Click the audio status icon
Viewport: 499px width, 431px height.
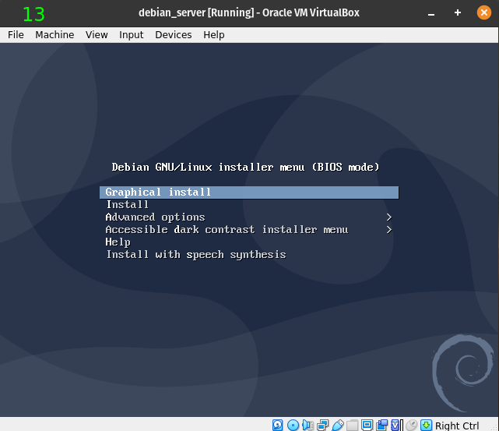tap(307, 425)
